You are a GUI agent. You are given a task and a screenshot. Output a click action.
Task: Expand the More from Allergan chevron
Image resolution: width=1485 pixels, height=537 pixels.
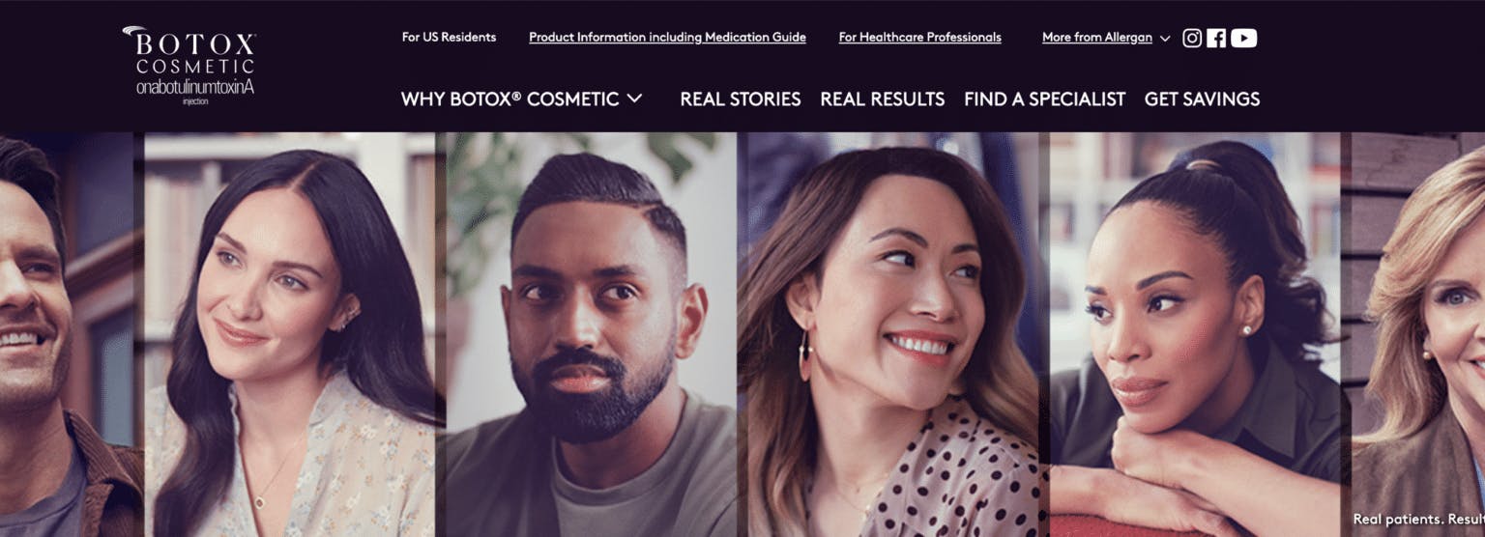(1165, 39)
